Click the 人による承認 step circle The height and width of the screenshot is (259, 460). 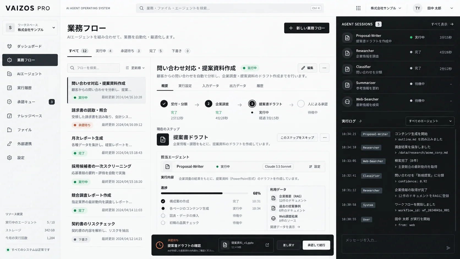301,104
